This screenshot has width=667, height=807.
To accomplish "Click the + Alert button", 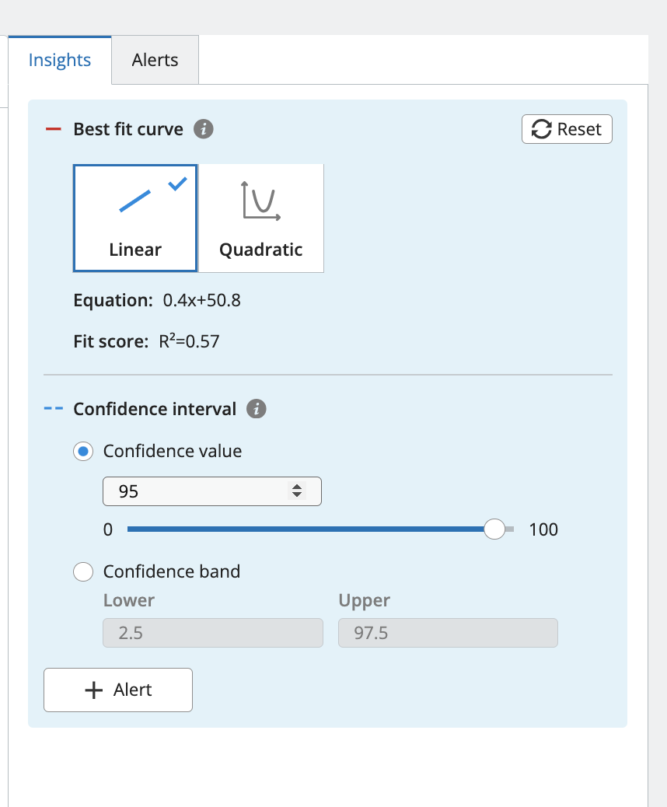I will point(118,690).
